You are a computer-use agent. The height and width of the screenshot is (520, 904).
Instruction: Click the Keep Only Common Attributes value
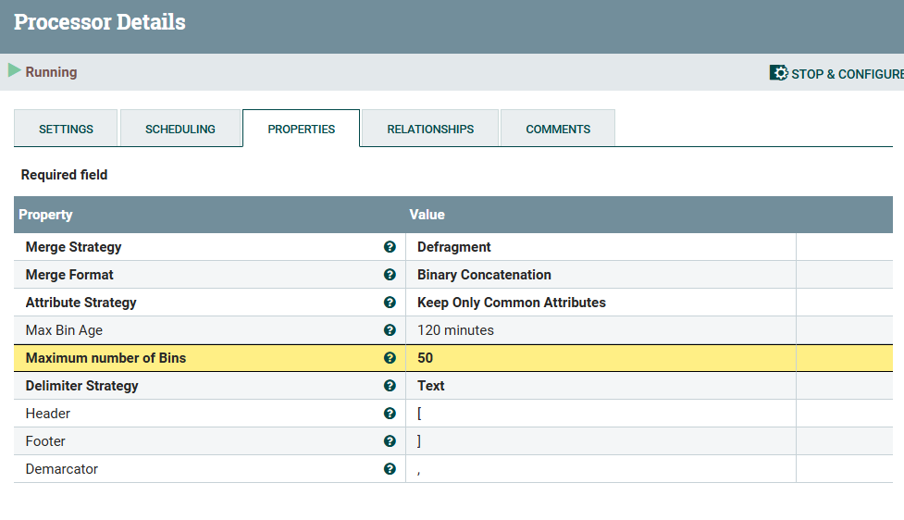tap(512, 303)
